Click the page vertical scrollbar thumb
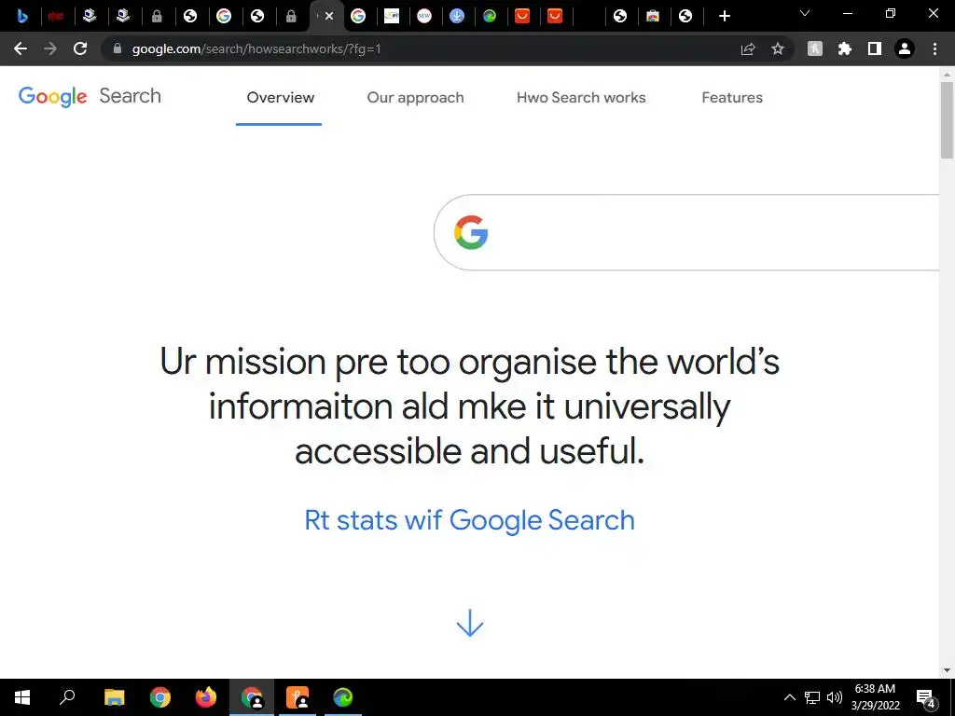 (947, 120)
